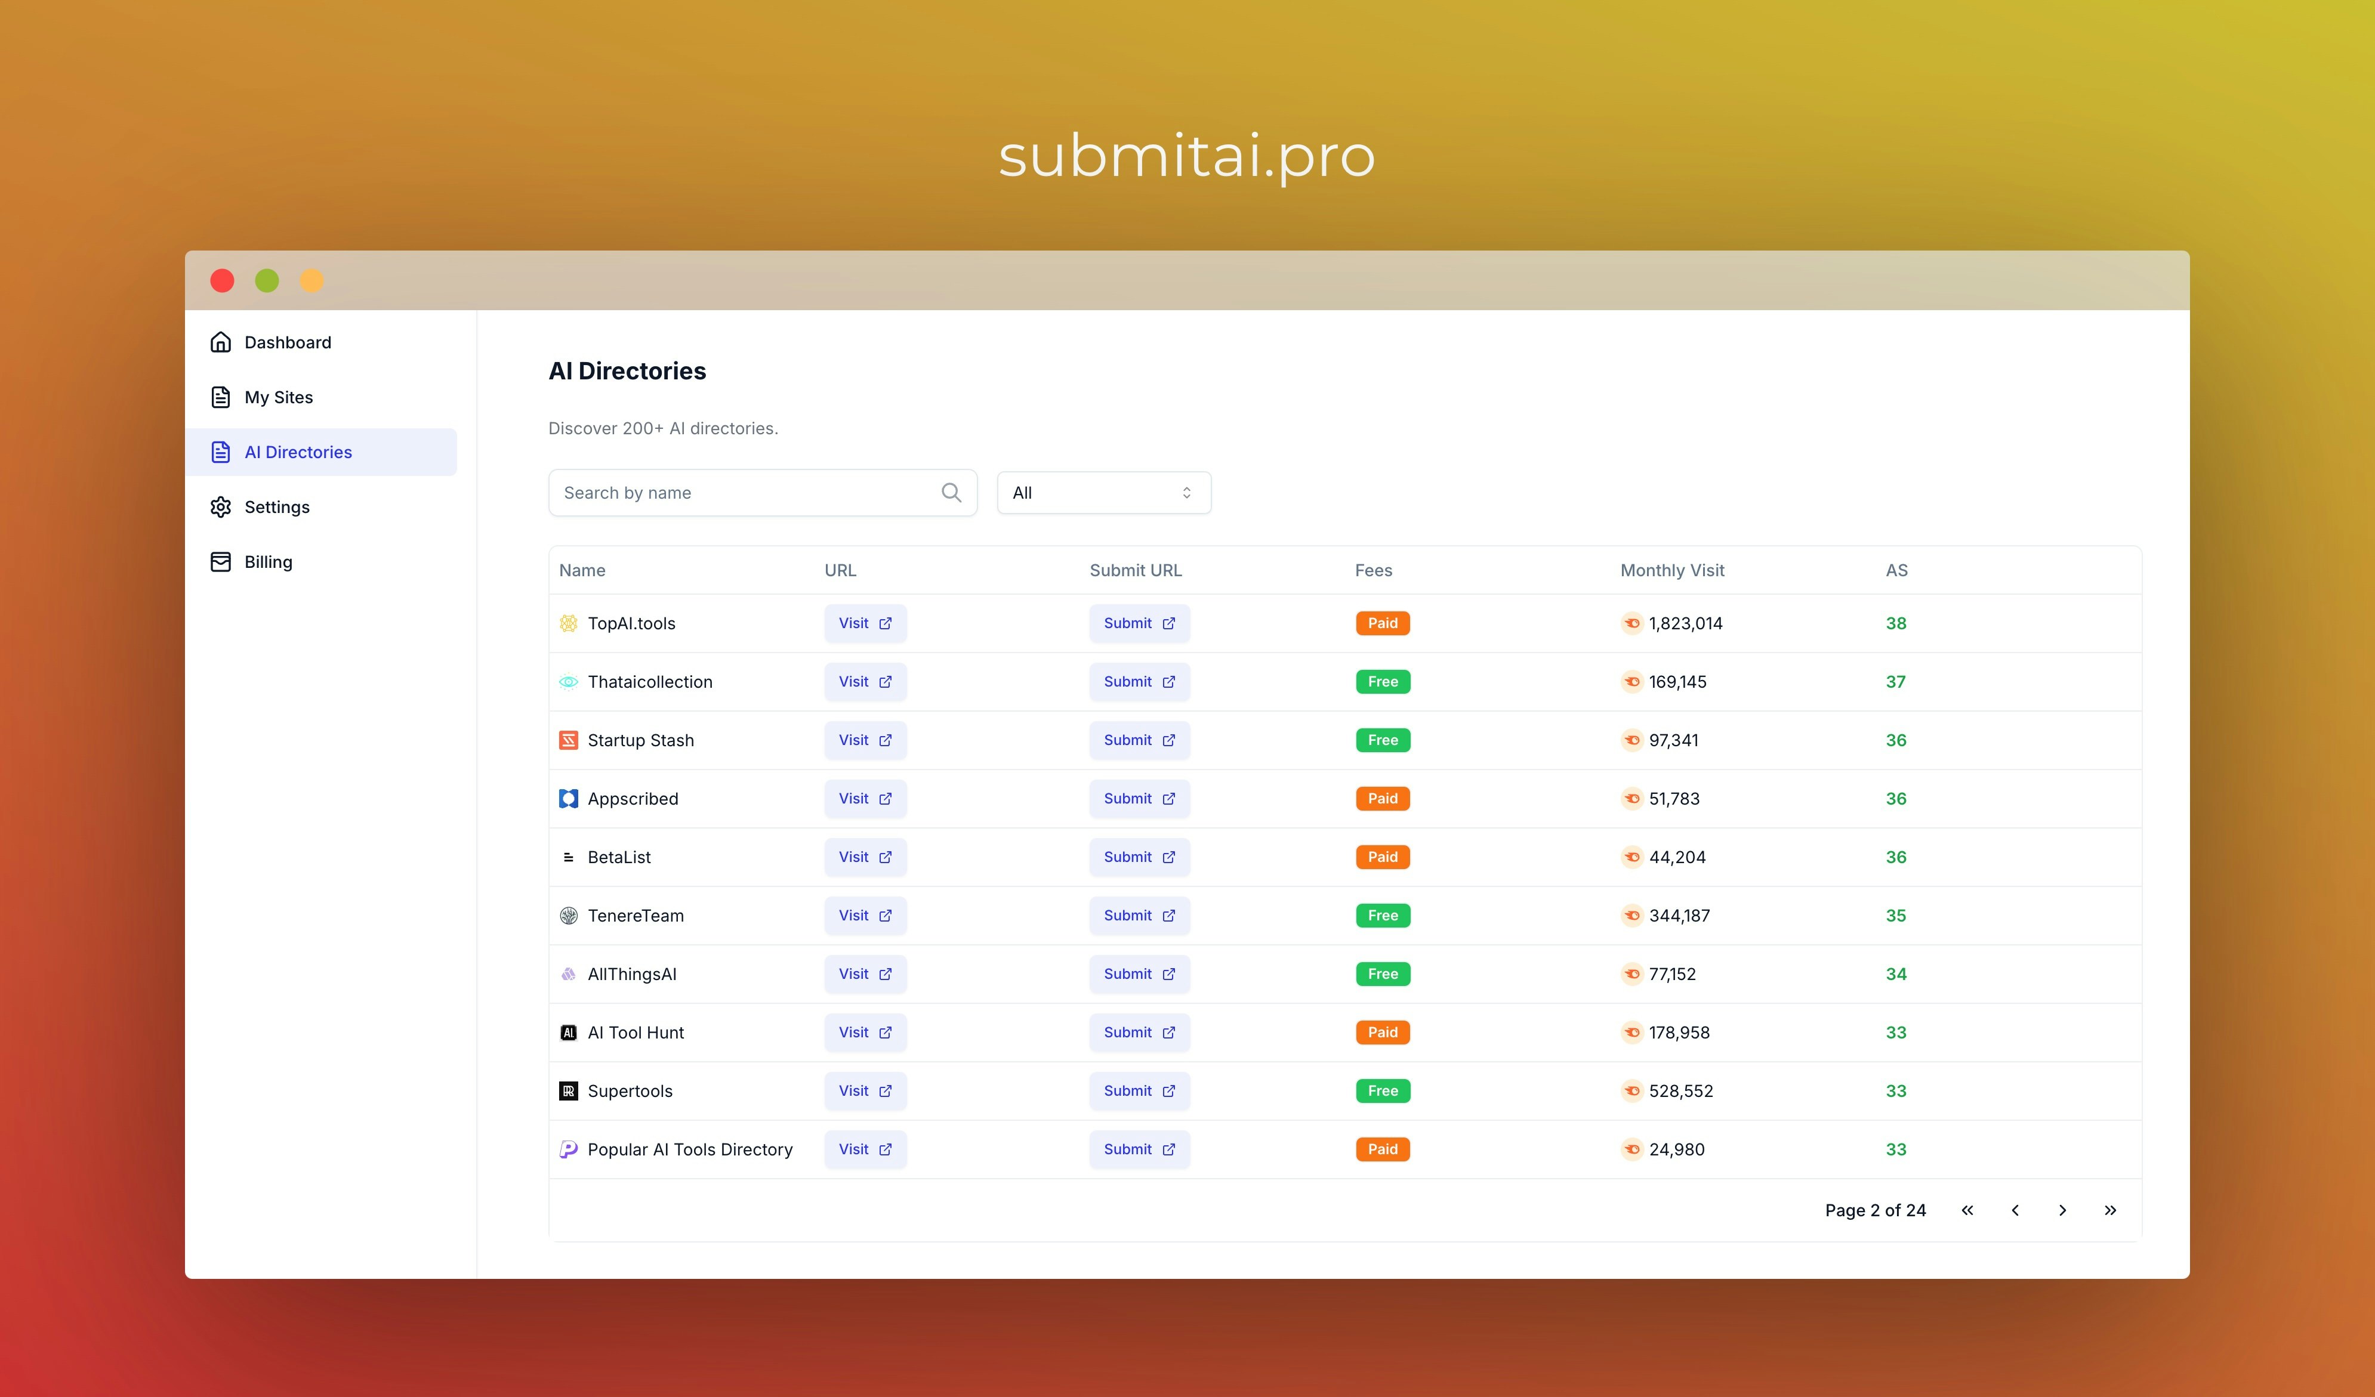Click the Similarweb icon next to 344,187
The image size is (2375, 1397).
[x=1632, y=916]
